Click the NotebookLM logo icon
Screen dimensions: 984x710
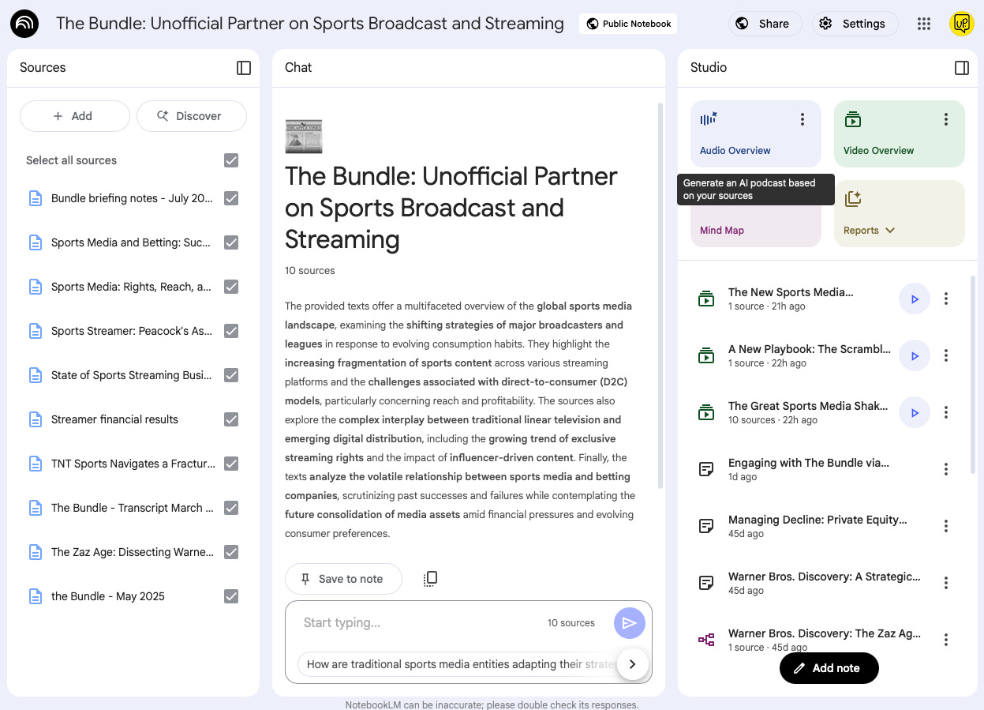[x=24, y=24]
